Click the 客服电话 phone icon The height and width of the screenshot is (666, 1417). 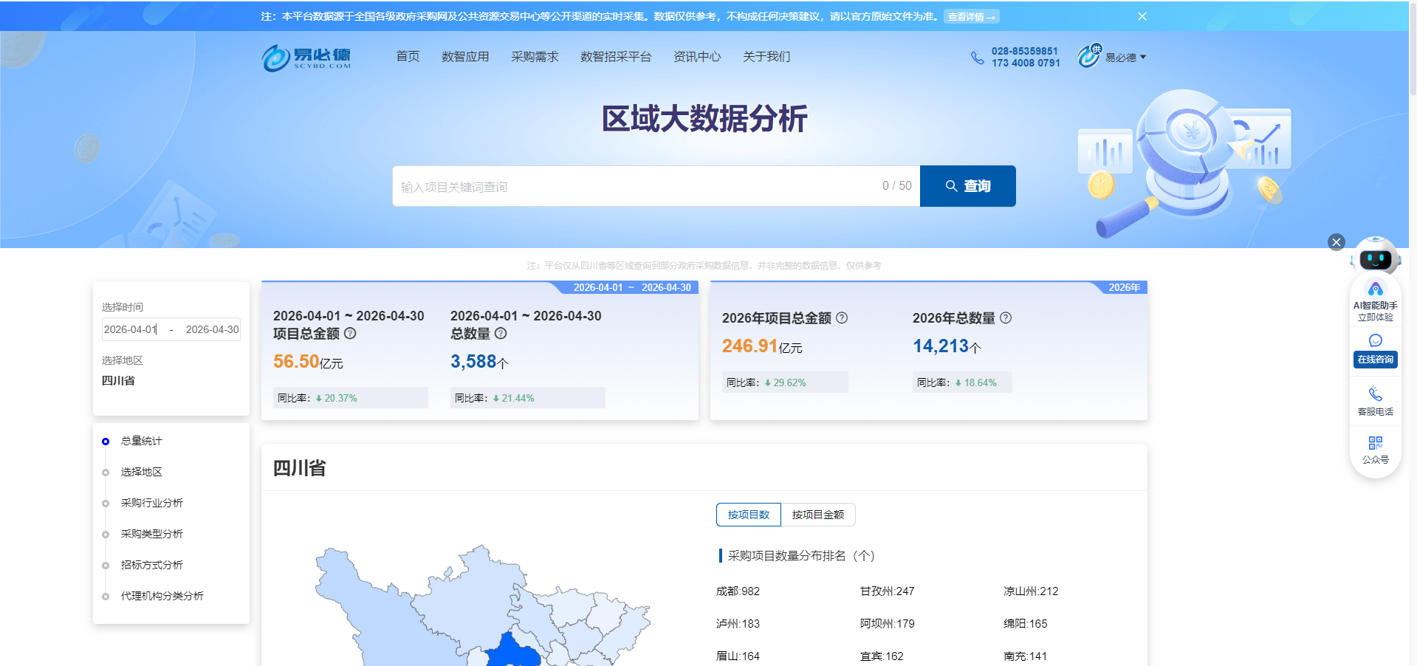[1375, 394]
